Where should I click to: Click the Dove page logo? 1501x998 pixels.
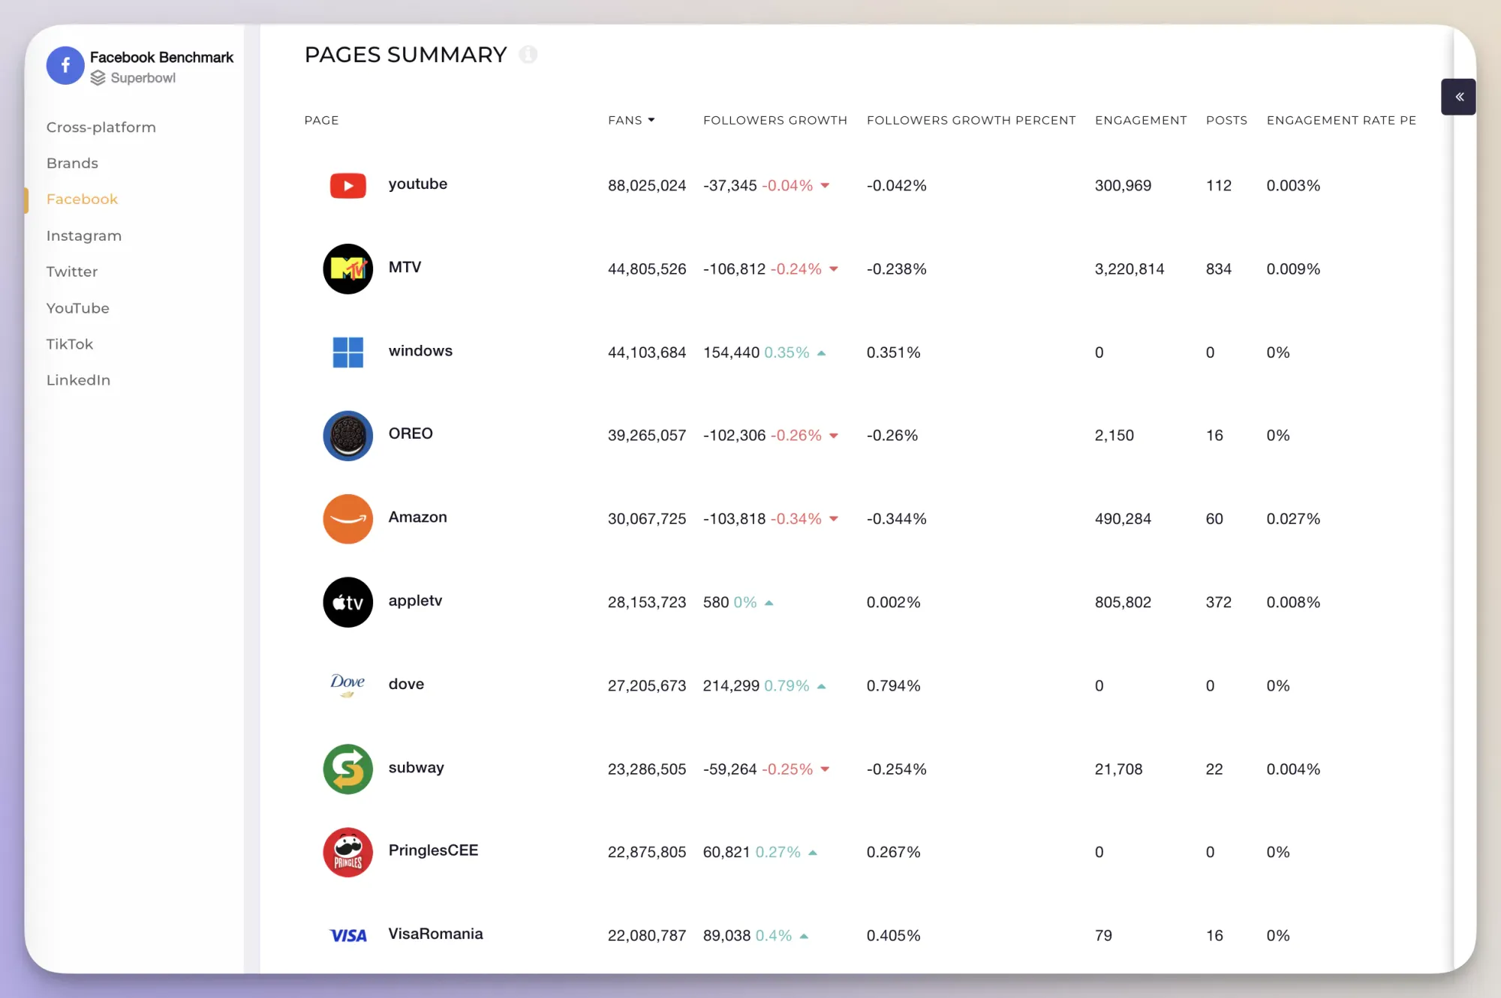pos(347,685)
